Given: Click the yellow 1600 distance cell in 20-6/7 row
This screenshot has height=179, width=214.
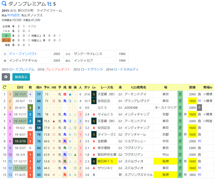Looking at the screenshot, I should tap(192, 101).
